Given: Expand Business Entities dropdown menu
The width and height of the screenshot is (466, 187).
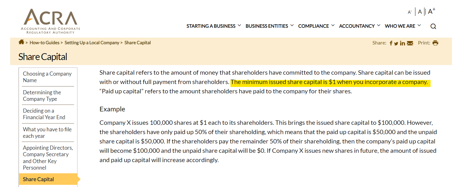Looking at the screenshot, I should tap(270, 26).
